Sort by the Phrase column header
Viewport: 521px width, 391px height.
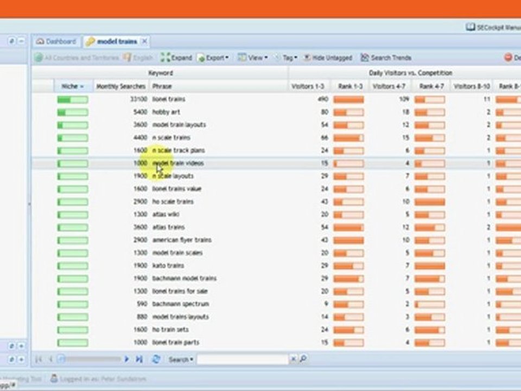[218, 86]
